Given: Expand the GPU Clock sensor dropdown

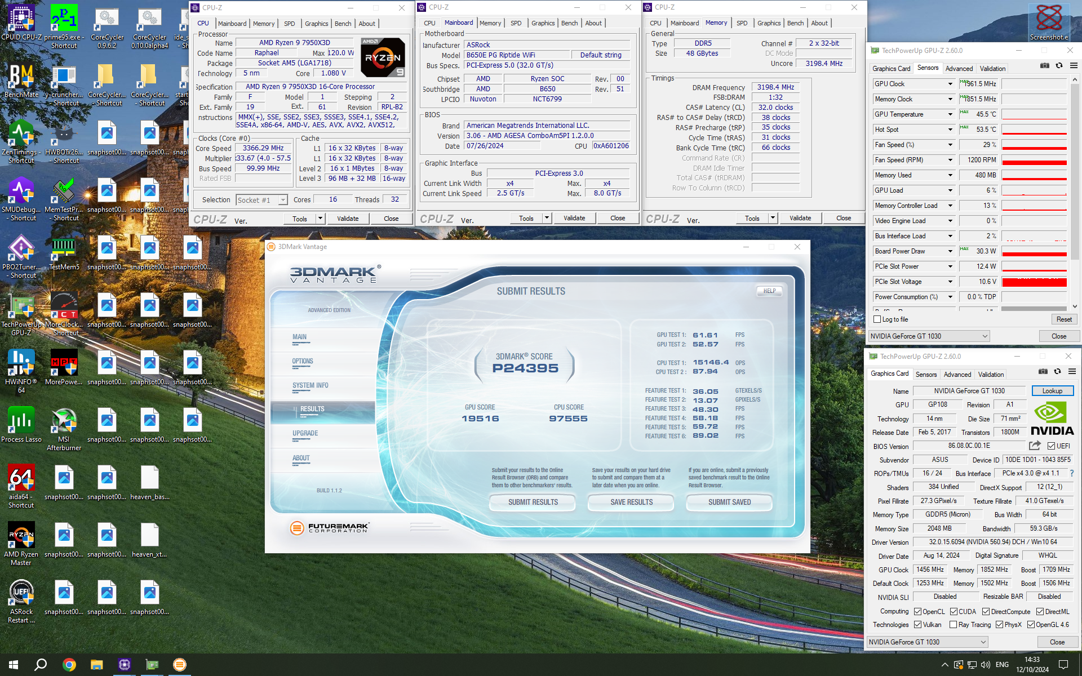Looking at the screenshot, I should [x=950, y=84].
